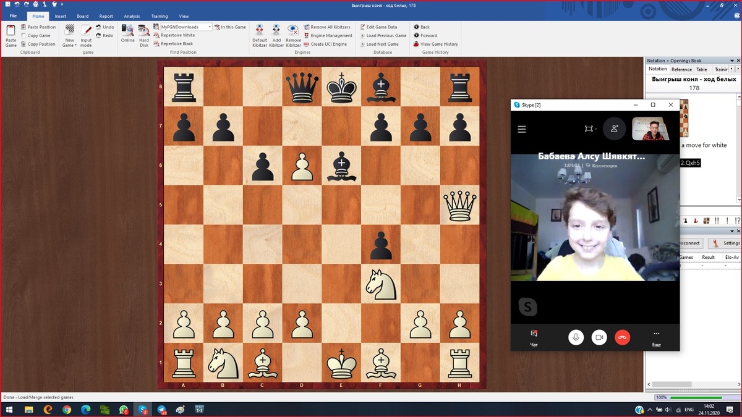Add people to Skype call
Image resolution: width=742 pixels, height=417 pixels.
click(615, 128)
